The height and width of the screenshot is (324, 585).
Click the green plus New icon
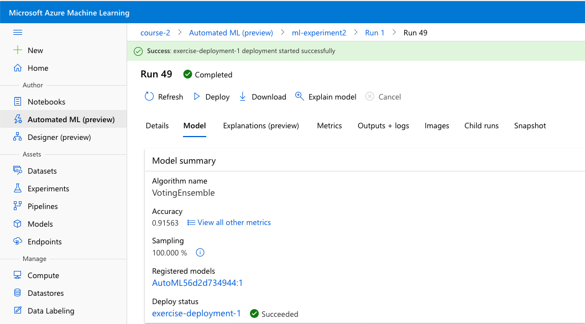click(18, 50)
